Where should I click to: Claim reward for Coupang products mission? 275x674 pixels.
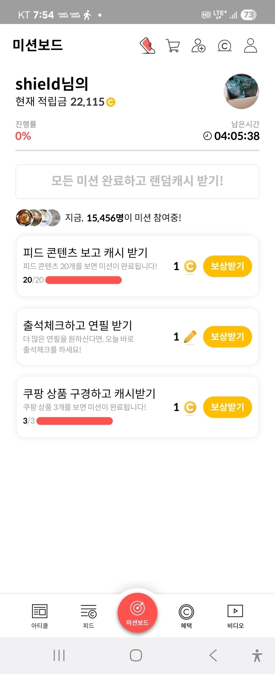(227, 407)
